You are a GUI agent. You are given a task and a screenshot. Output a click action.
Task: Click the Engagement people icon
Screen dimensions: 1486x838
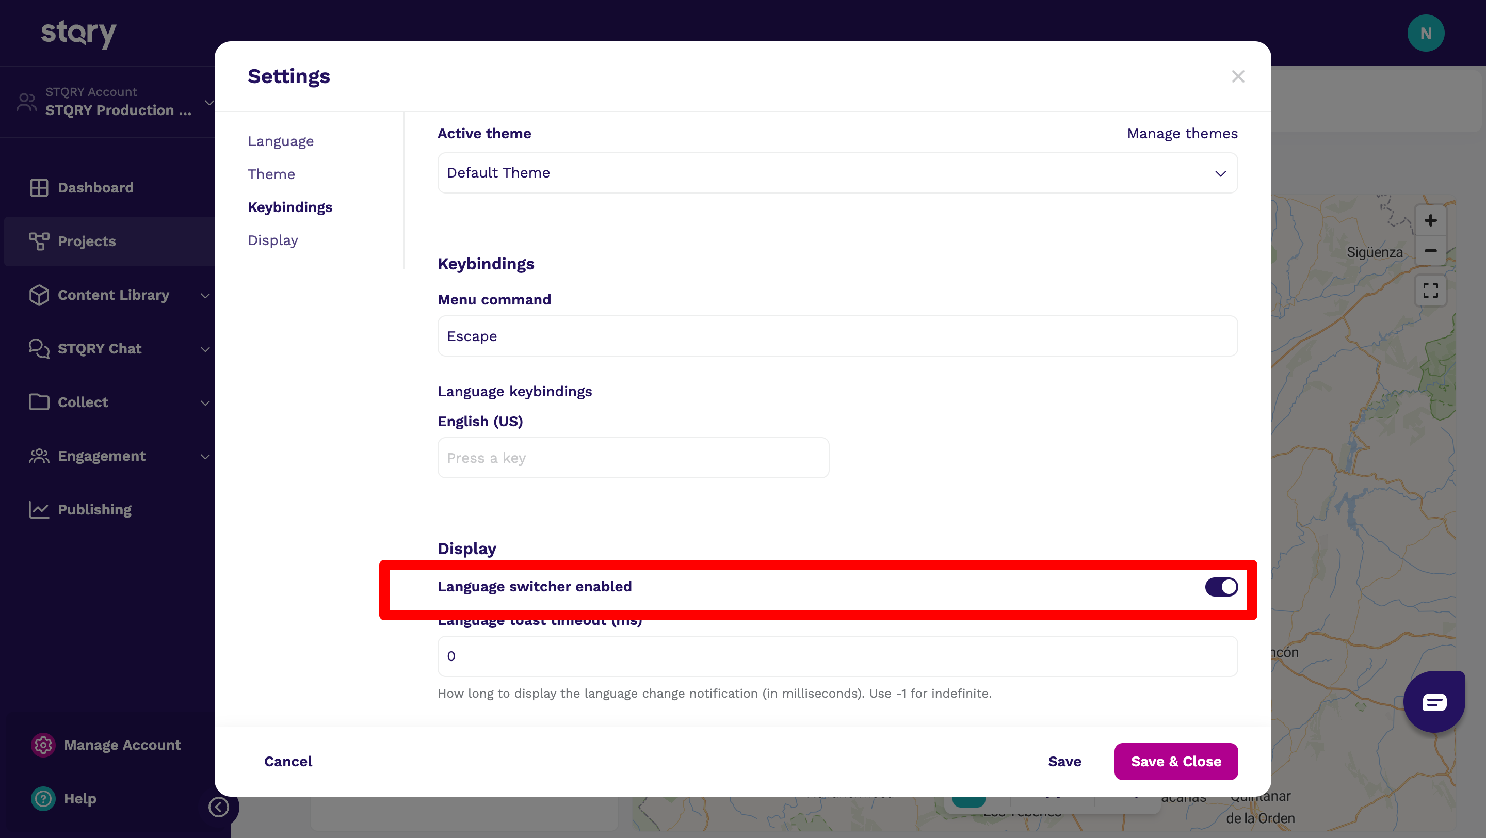click(x=39, y=456)
